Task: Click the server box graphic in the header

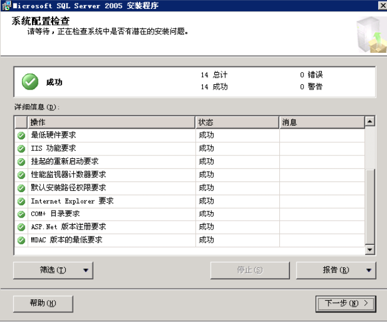Action: coord(372,34)
